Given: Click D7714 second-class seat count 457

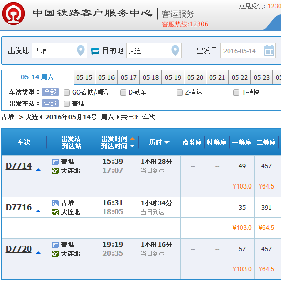Looking at the screenshot, I should [x=266, y=166].
